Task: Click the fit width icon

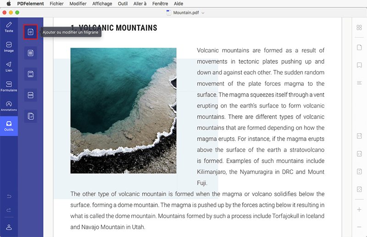Action: 359,154
